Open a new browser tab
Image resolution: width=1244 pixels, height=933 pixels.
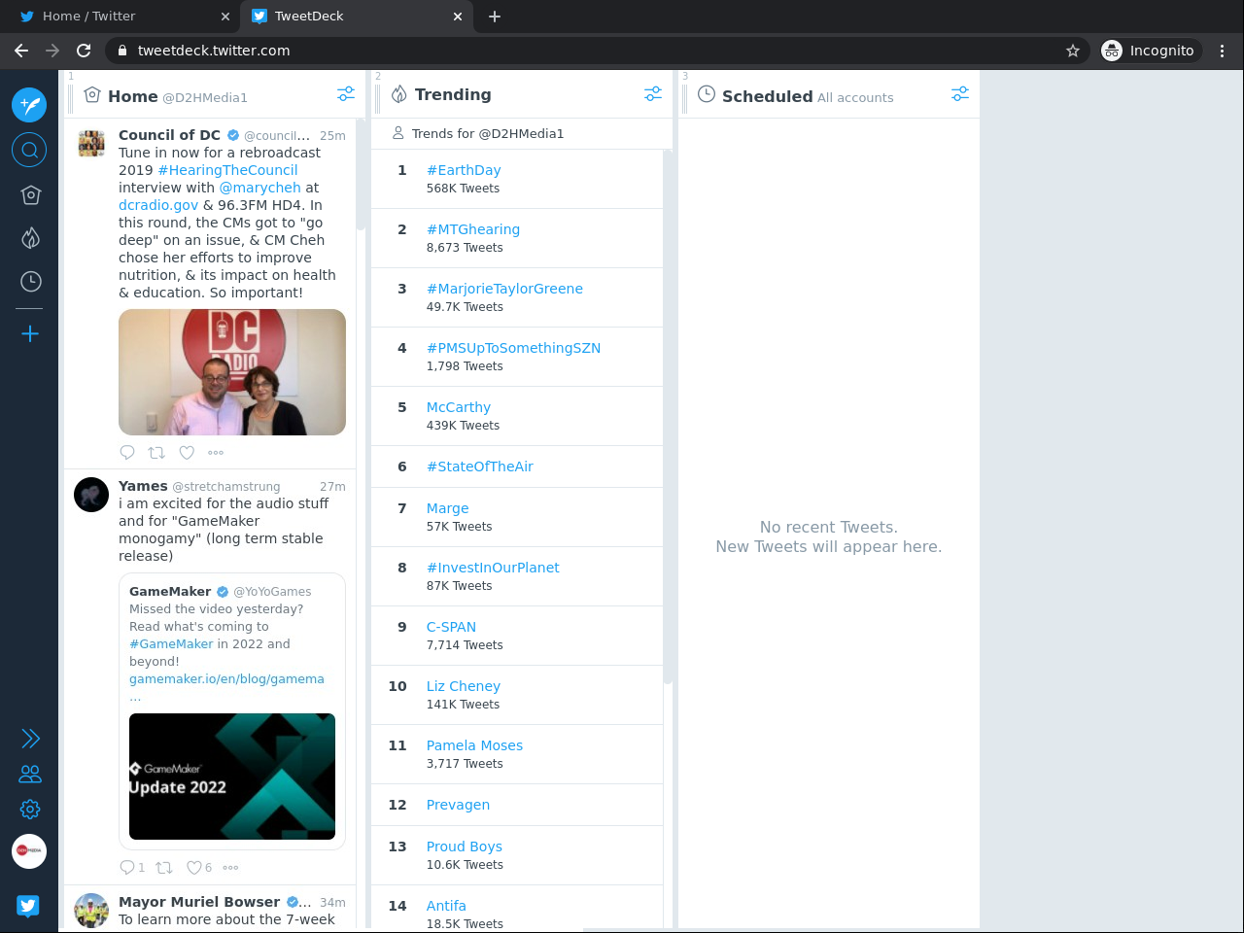[495, 17]
